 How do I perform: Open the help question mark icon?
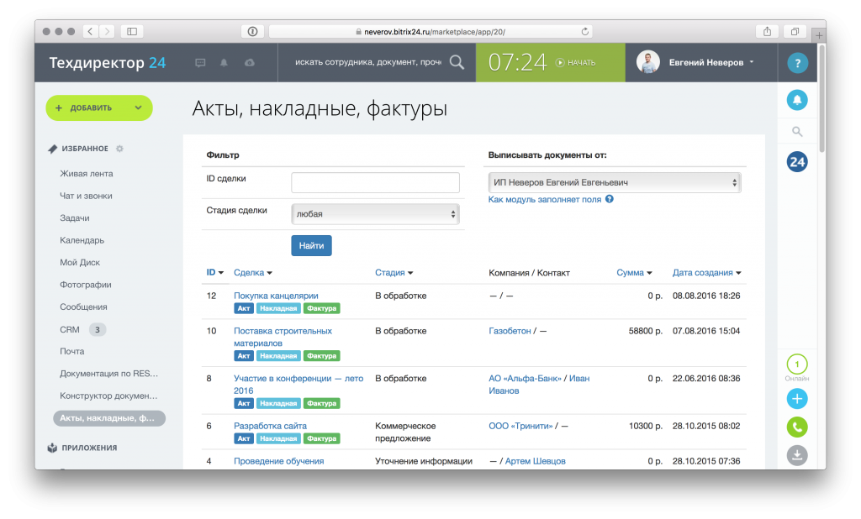(x=797, y=63)
